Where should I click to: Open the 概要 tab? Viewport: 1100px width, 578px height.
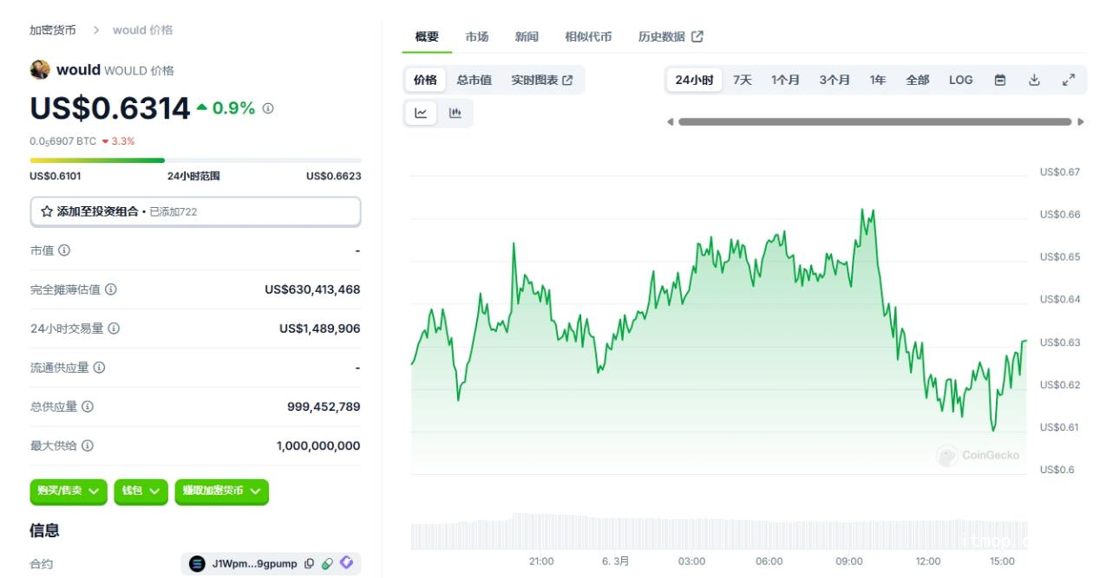[427, 36]
